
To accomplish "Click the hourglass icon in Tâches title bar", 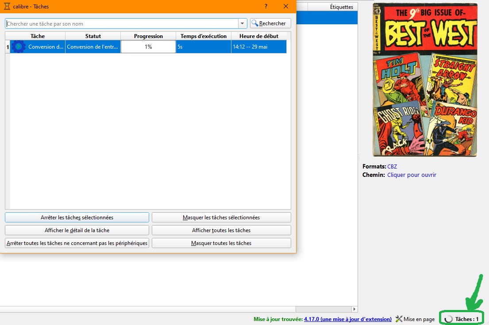I will tap(7, 6).
